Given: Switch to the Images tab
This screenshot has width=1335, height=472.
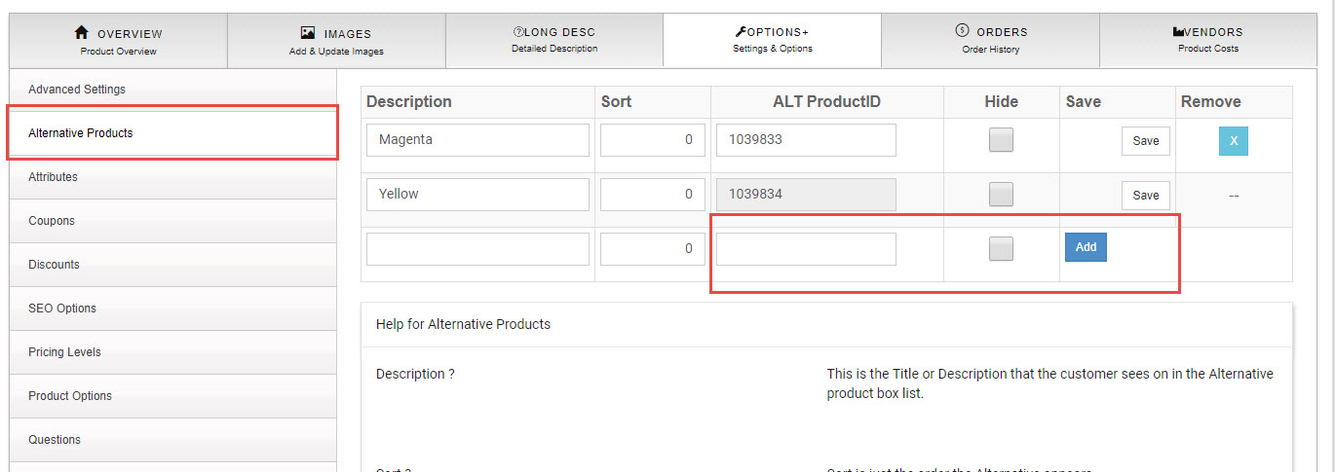Looking at the screenshot, I should pos(336,41).
